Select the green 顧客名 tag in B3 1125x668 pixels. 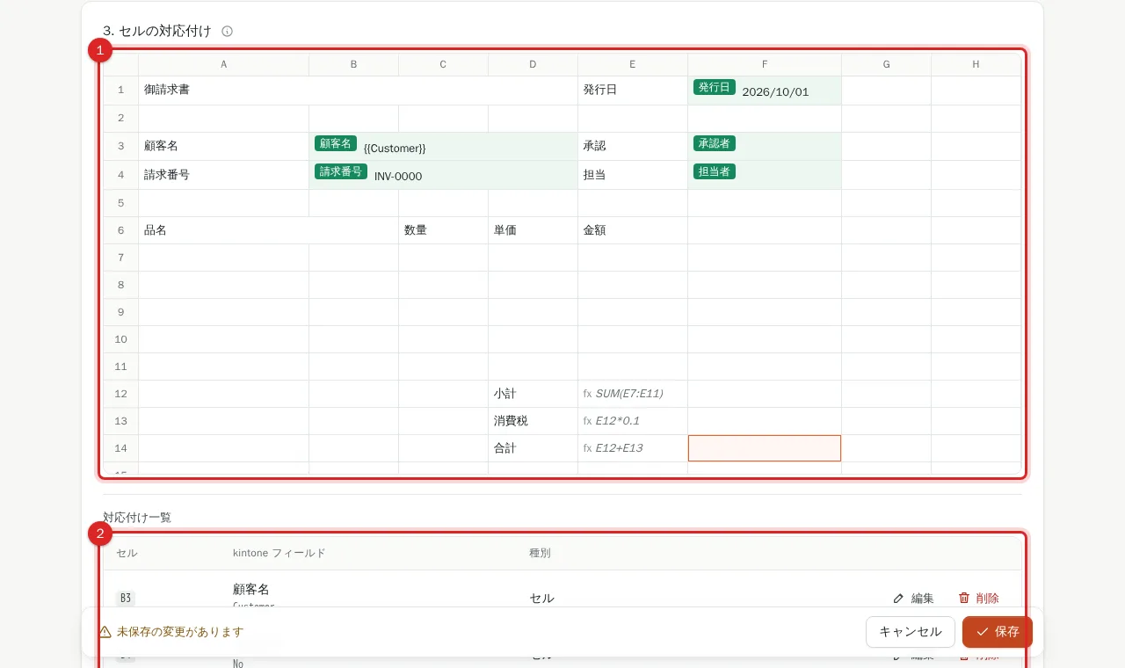point(336,143)
